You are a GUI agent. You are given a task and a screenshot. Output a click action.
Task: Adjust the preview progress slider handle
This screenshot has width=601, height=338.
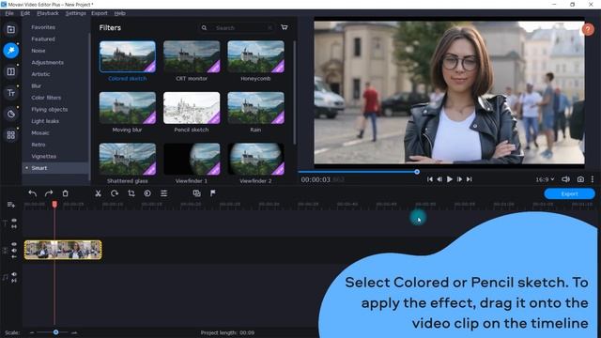pos(417,172)
